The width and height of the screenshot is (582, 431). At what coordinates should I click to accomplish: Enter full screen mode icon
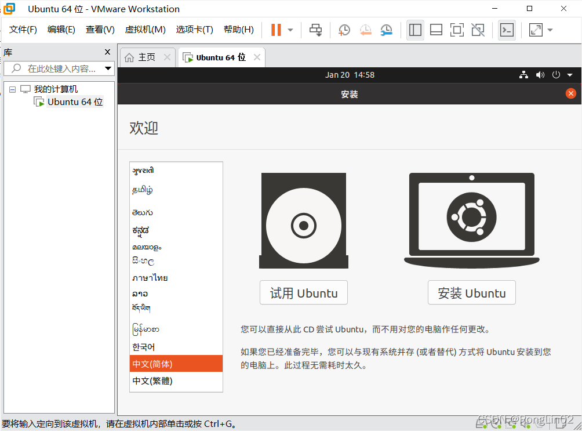click(457, 30)
